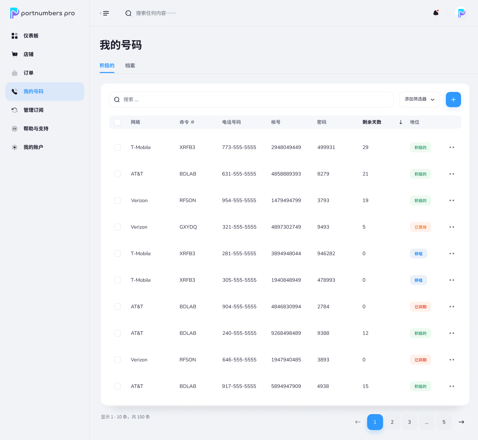Image resolution: width=478 pixels, height=440 pixels.
Task: Click the 网络 column header
Action: pos(135,122)
